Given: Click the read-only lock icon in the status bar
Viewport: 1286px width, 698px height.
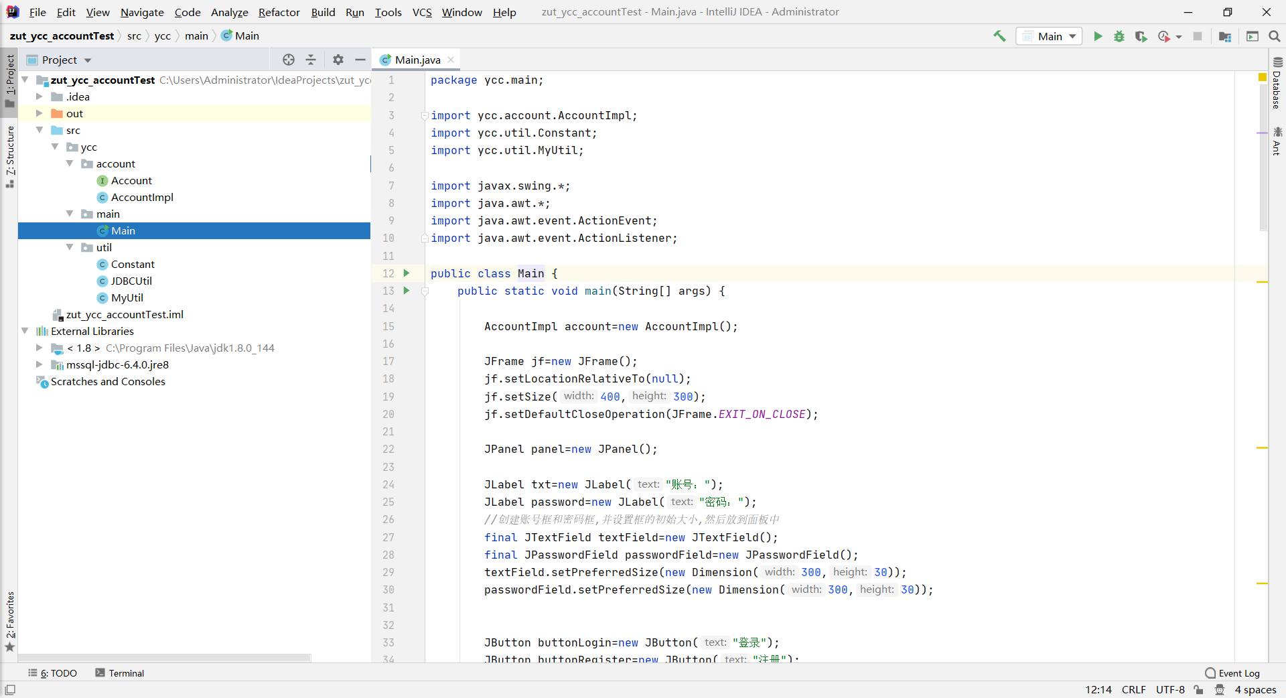Looking at the screenshot, I should point(1199,689).
